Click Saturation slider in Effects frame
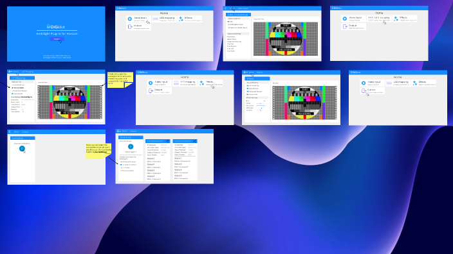 coord(261,106)
